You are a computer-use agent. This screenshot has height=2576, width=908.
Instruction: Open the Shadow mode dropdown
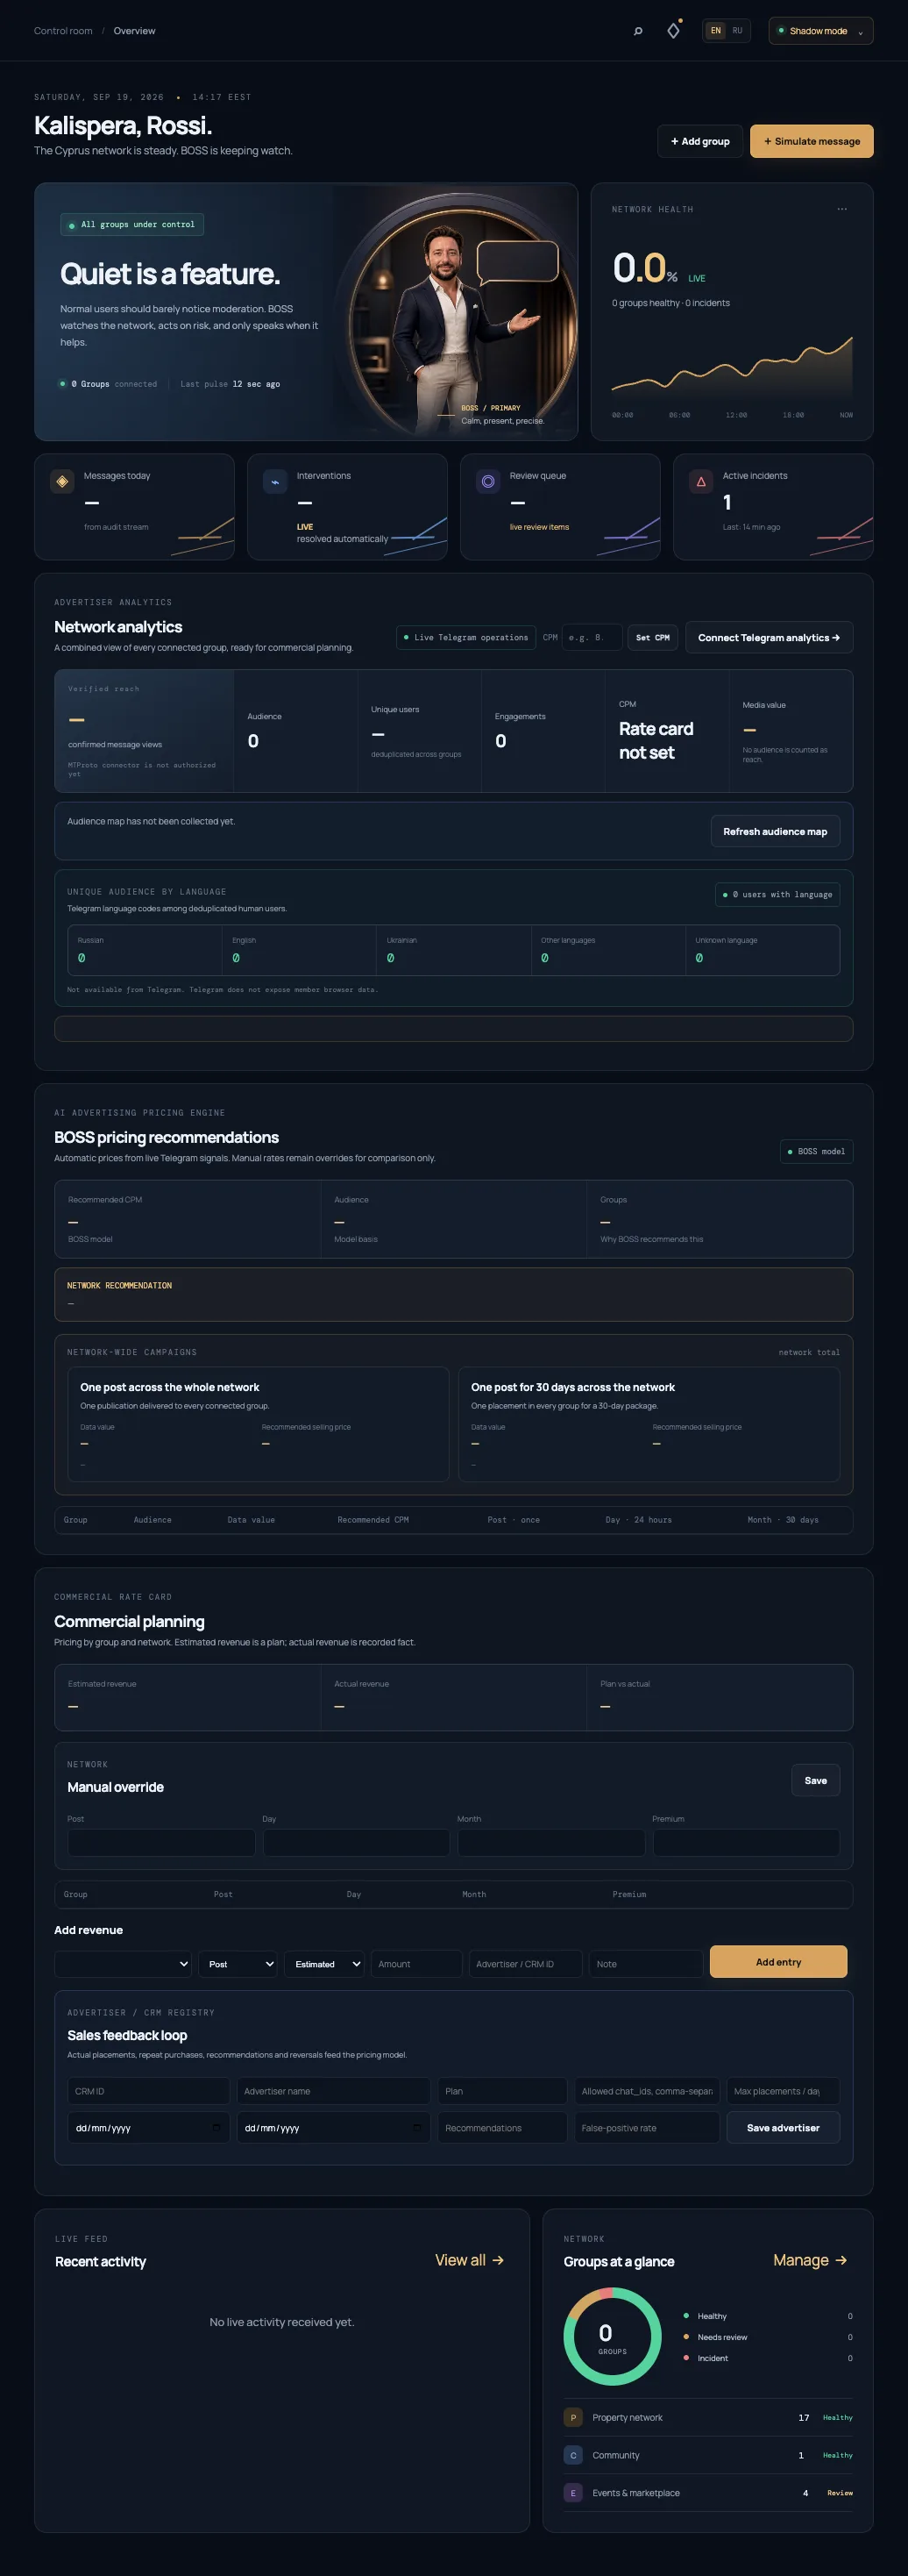click(x=820, y=31)
